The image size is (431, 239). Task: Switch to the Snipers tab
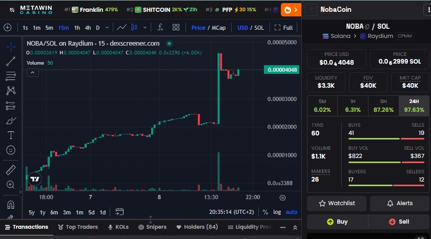click(x=152, y=227)
